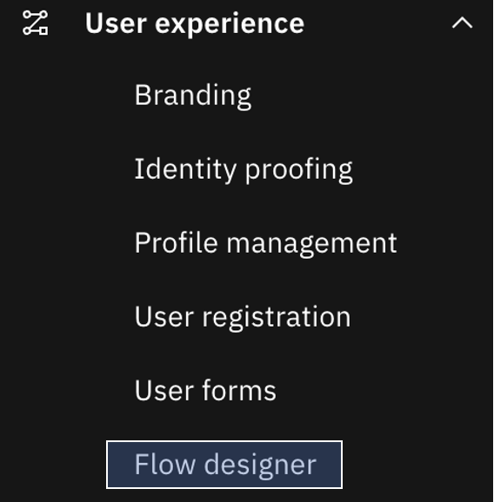Click the connected-nodes icon in the sidebar
Screen dimensions: 494x502
tap(36, 23)
